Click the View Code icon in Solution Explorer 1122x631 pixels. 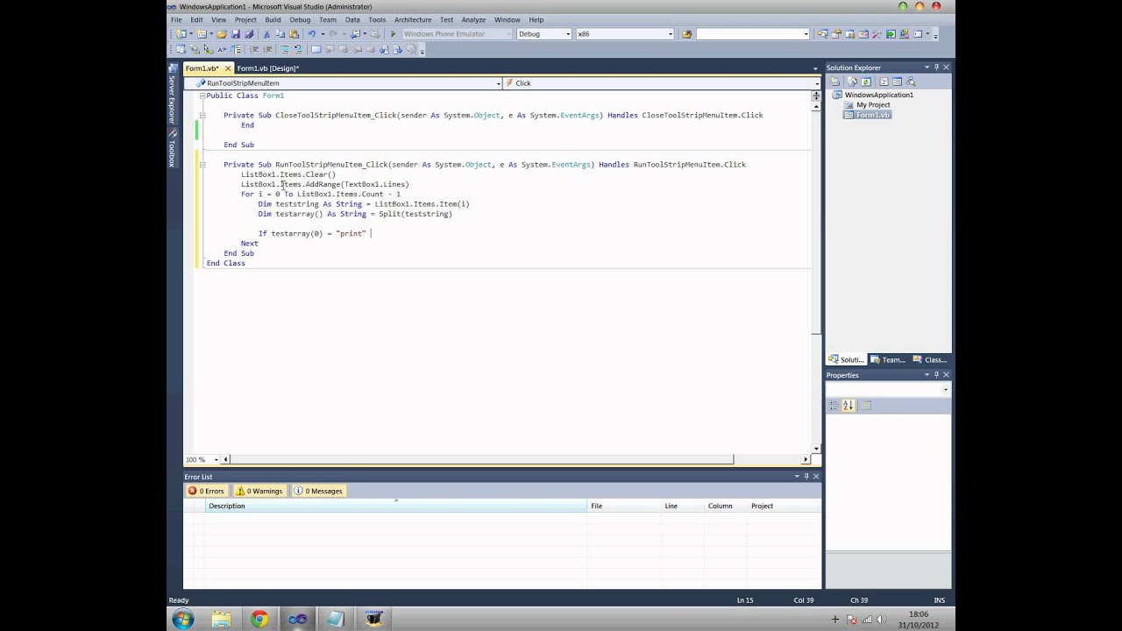[884, 82]
